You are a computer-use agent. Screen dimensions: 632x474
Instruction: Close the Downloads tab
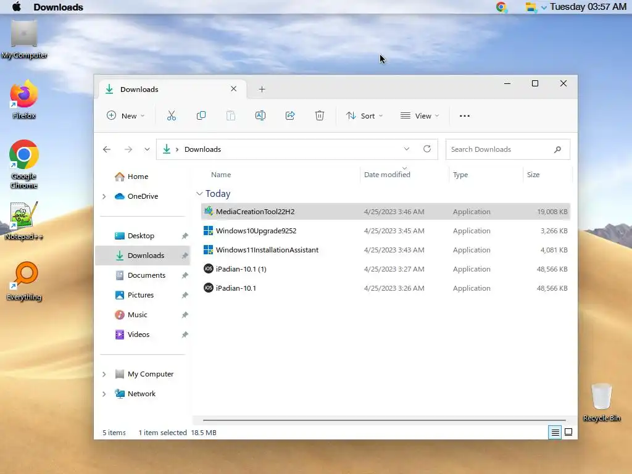[x=233, y=89]
